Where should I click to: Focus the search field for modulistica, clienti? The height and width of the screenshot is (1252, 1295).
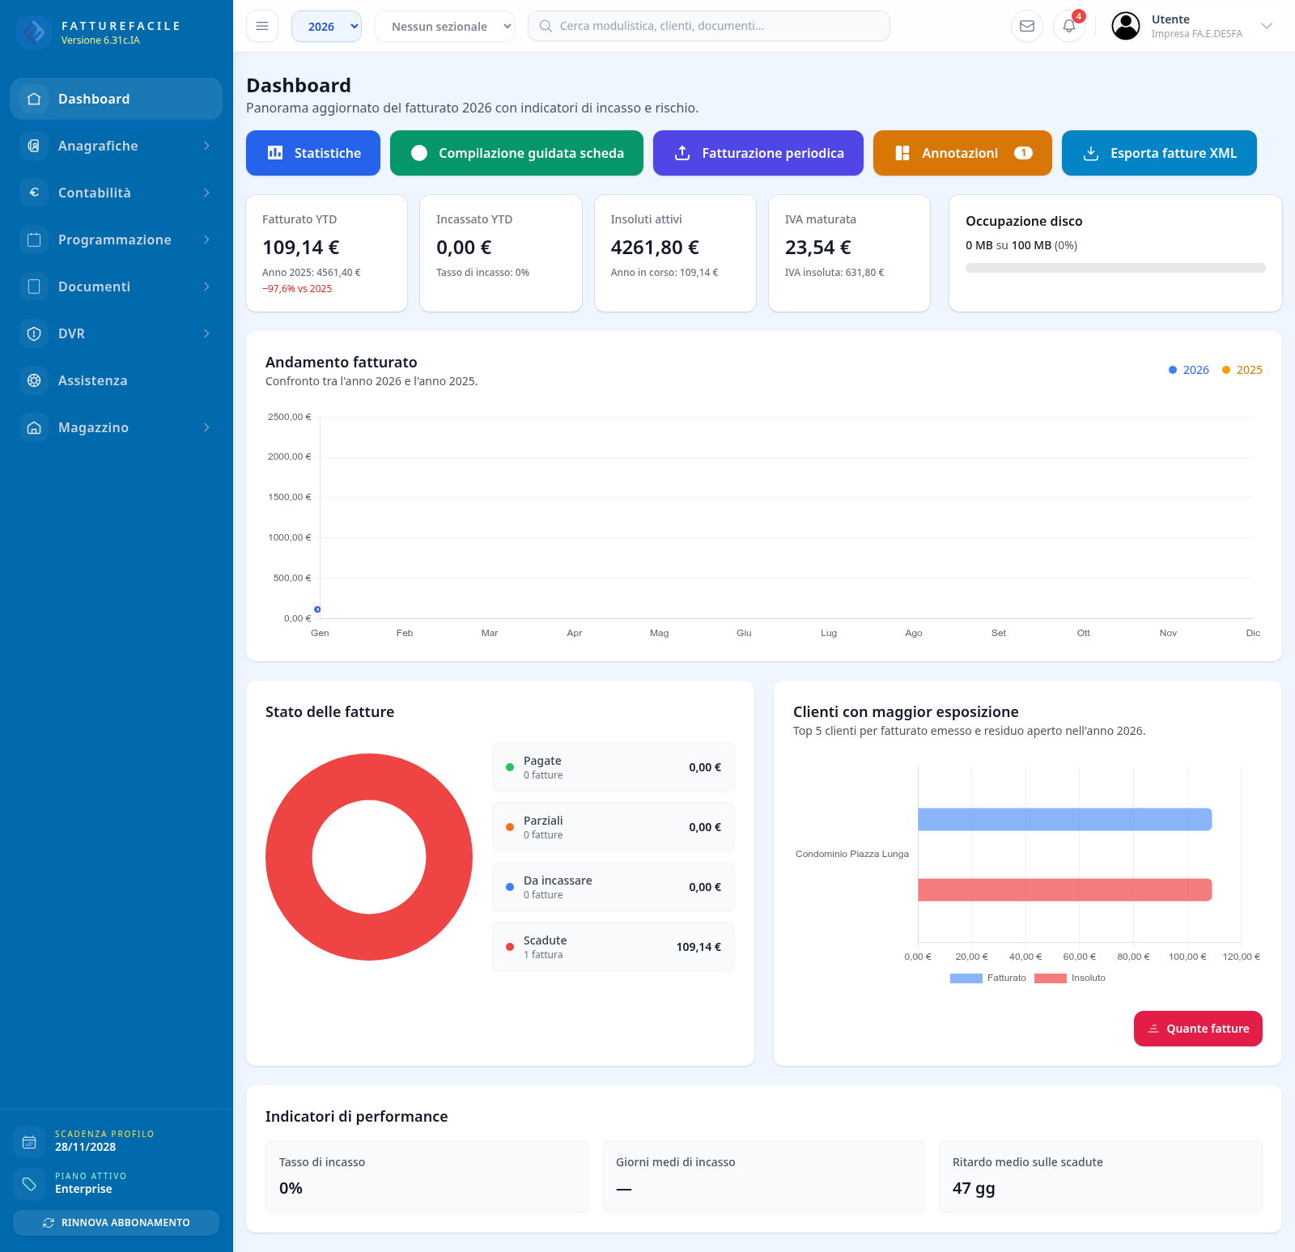click(x=709, y=26)
